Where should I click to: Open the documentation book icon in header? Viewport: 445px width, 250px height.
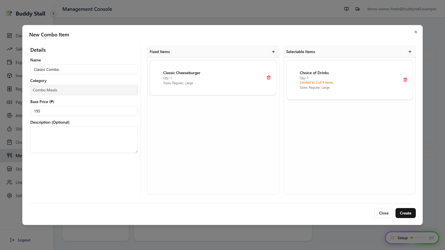347,9
